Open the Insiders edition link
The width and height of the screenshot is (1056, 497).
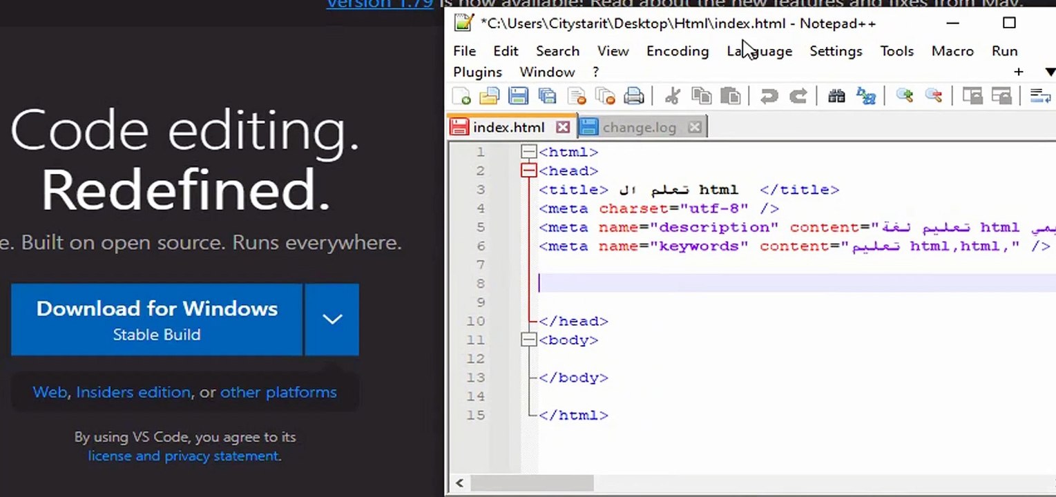click(x=133, y=392)
